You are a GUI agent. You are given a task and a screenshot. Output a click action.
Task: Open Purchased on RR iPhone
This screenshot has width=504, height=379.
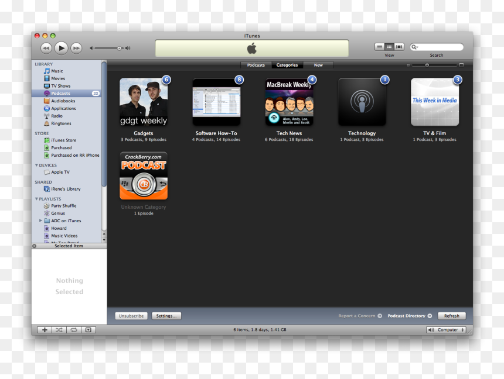[x=75, y=155]
